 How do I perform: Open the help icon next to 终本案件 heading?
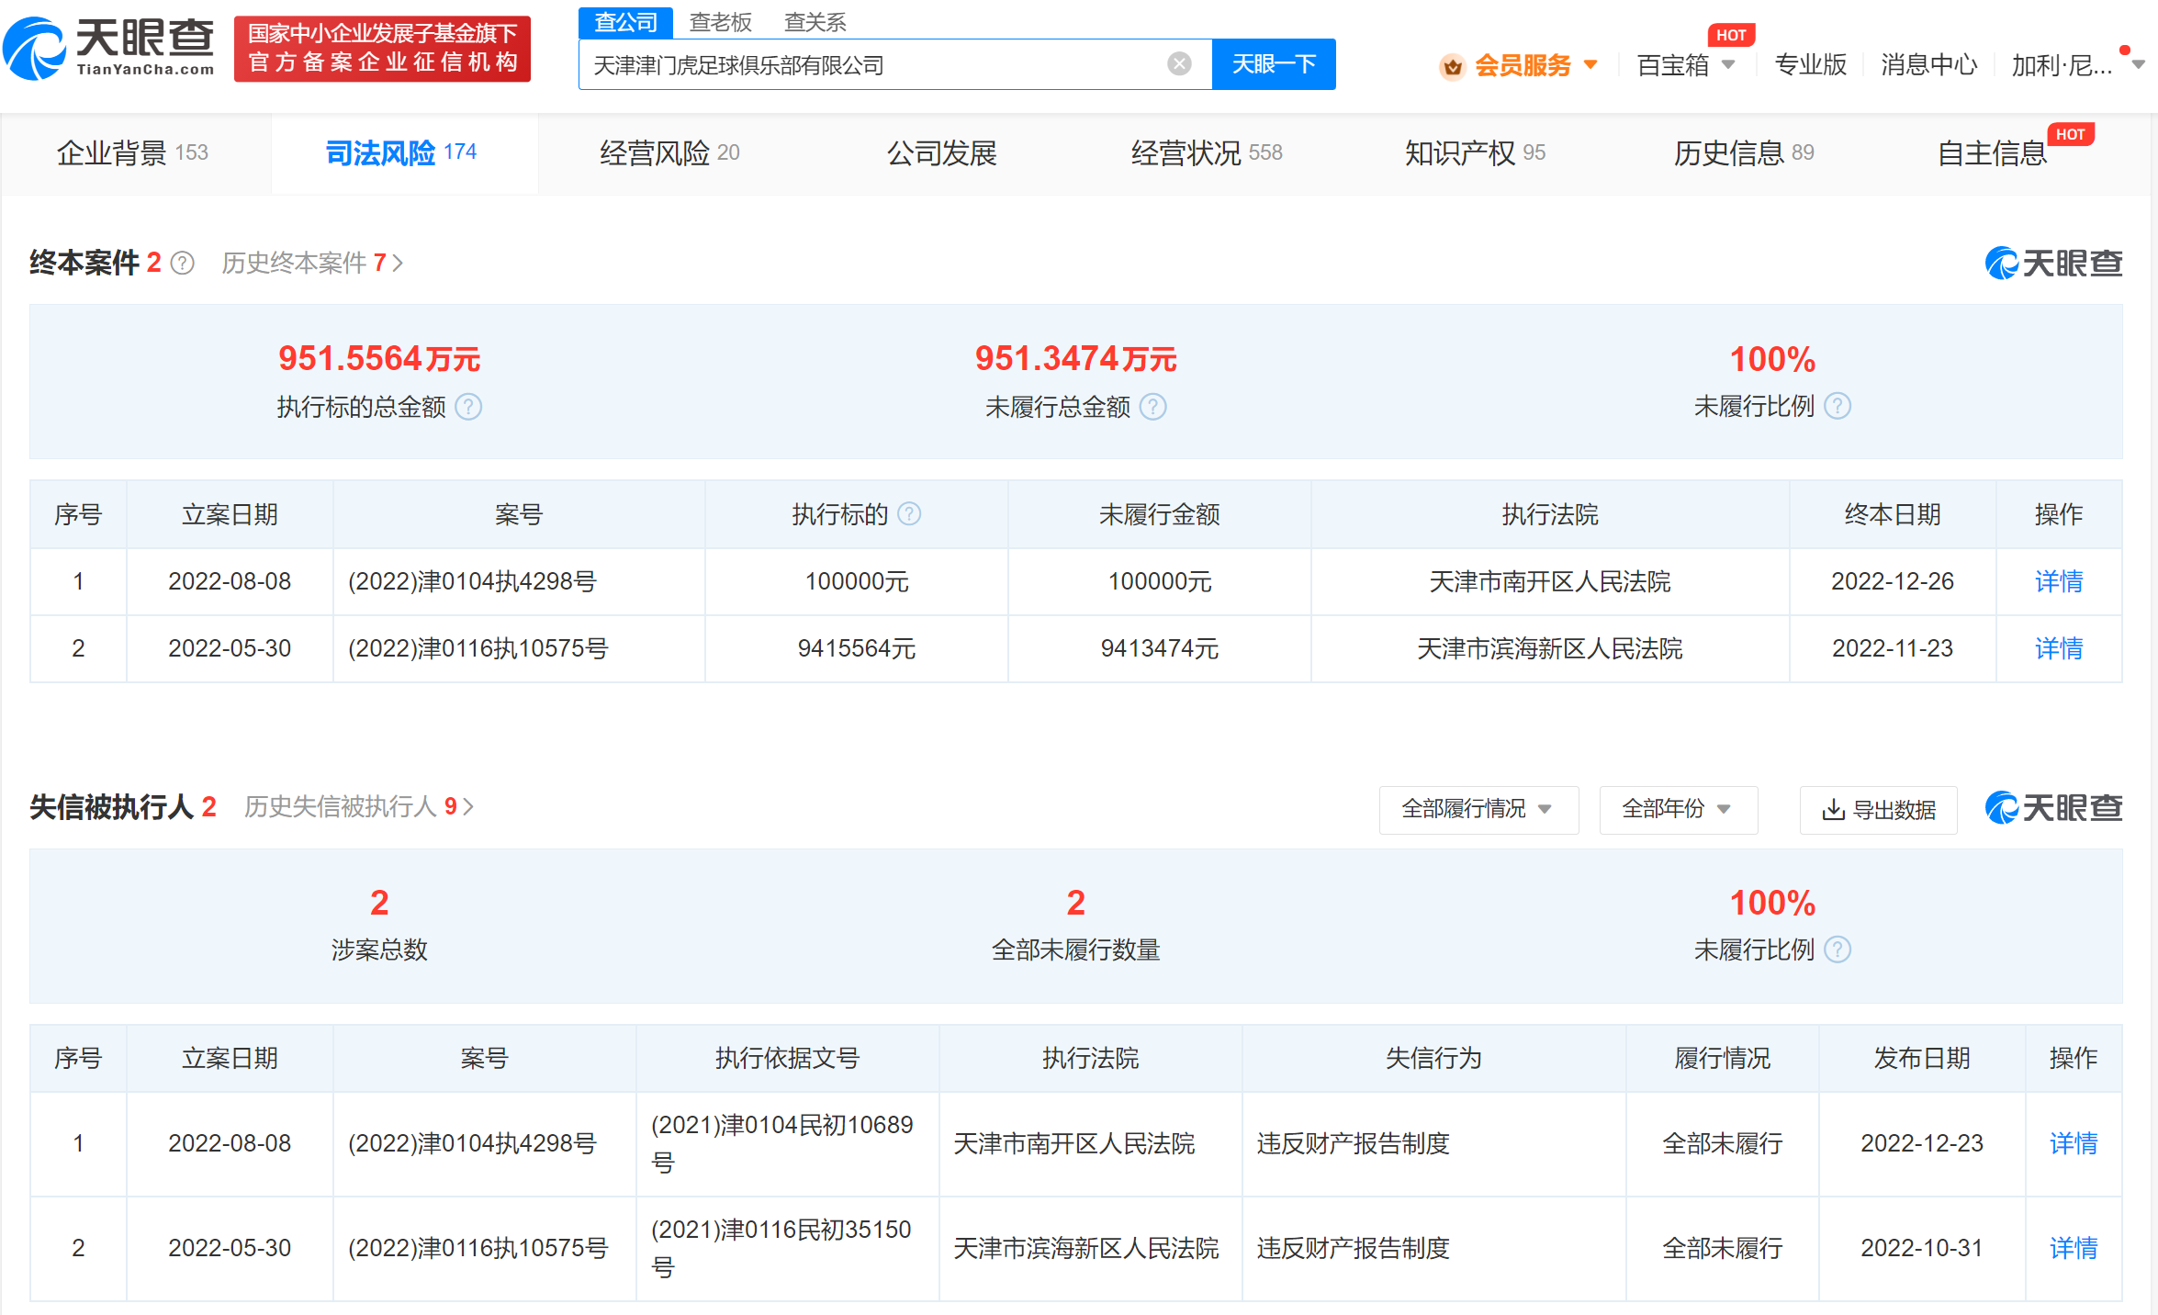[182, 264]
